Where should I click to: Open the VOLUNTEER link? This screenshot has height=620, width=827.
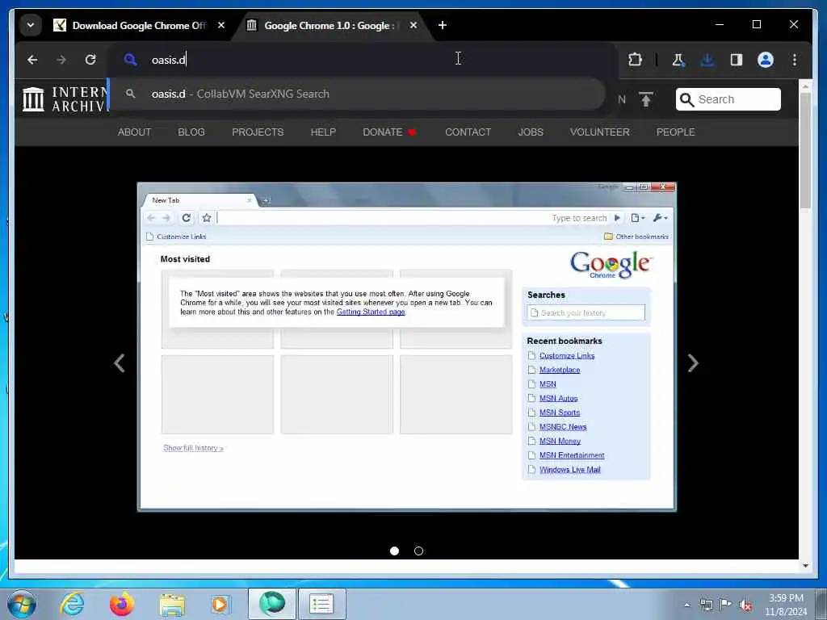599,132
